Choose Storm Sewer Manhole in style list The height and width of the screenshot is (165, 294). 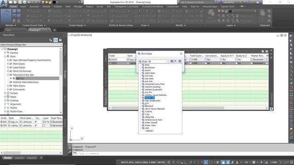click(x=154, y=109)
